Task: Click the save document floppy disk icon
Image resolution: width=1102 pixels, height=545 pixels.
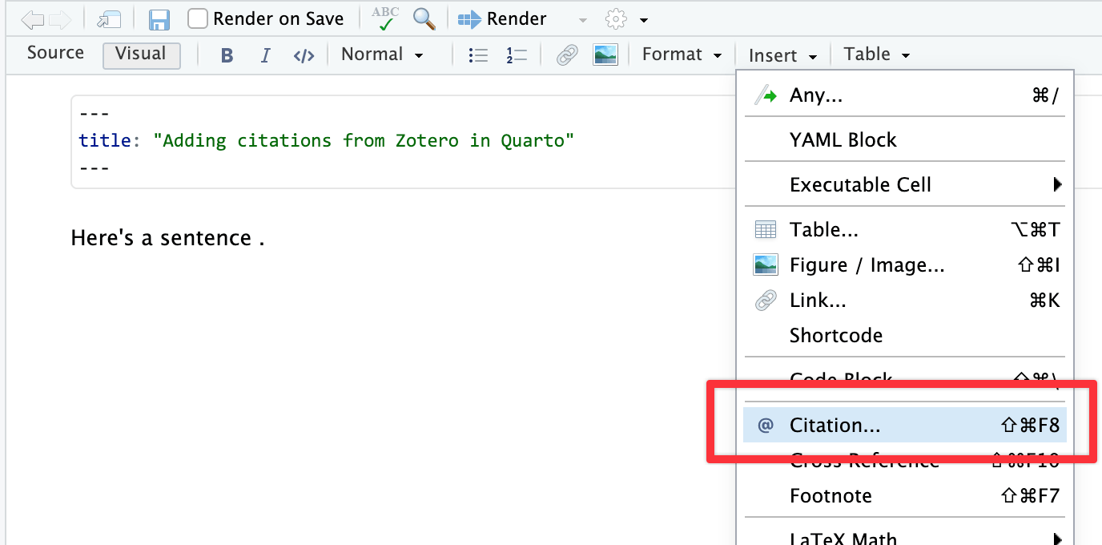Action: point(159,19)
